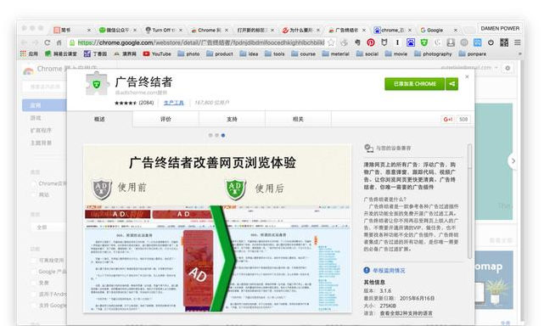Reload the current page
This screenshot has width=544, height=326.
[48, 42]
